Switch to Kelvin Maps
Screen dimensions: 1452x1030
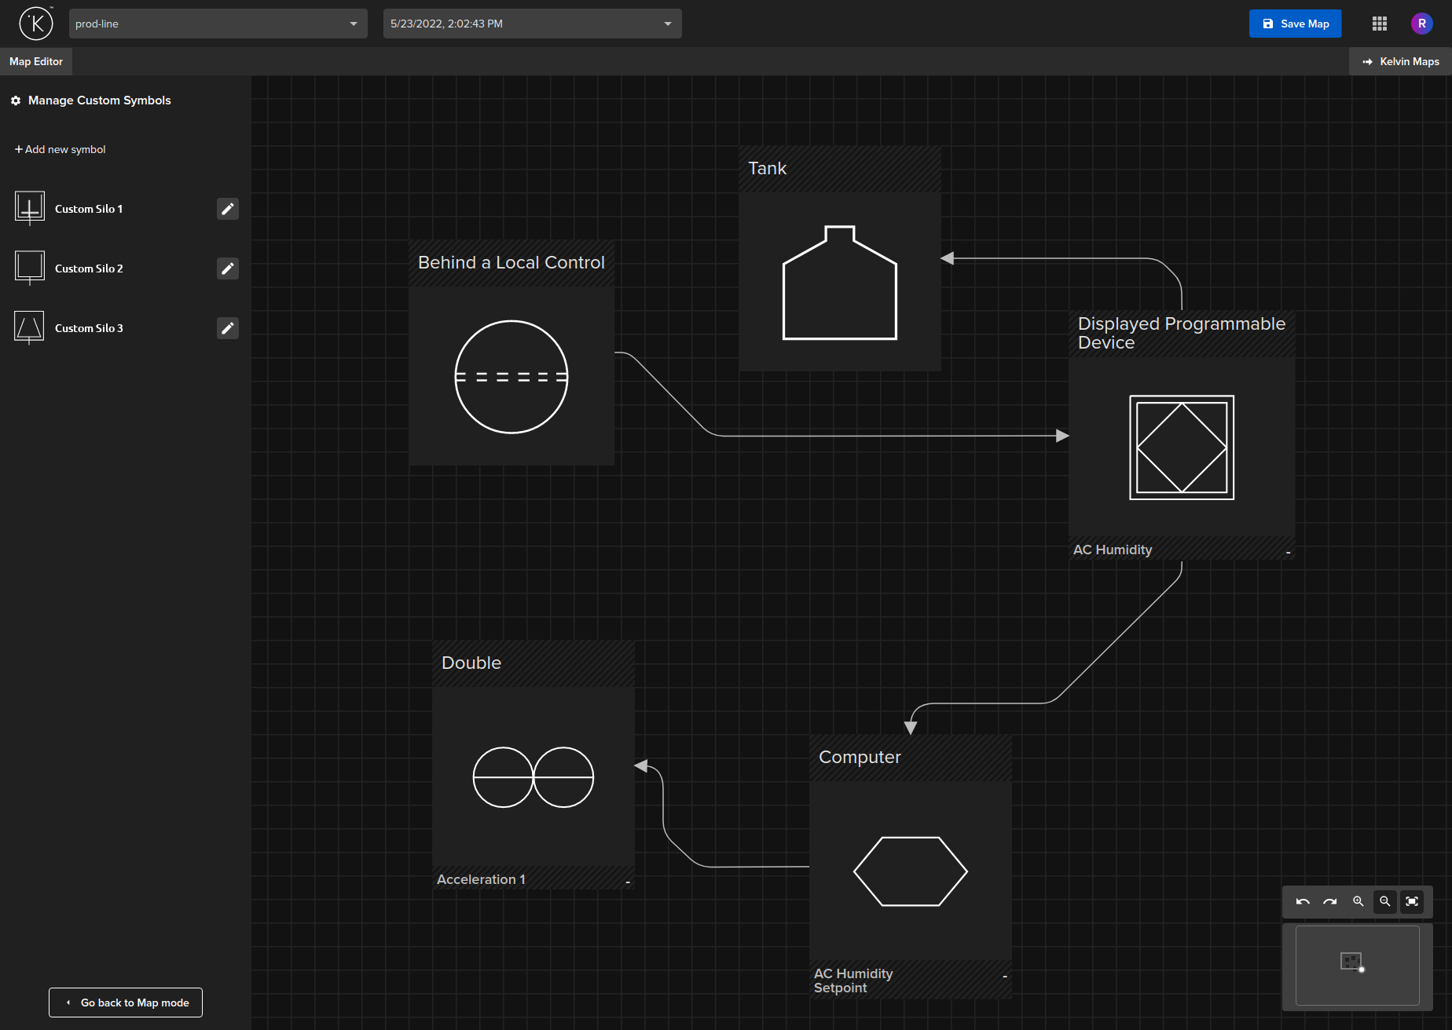click(1401, 61)
